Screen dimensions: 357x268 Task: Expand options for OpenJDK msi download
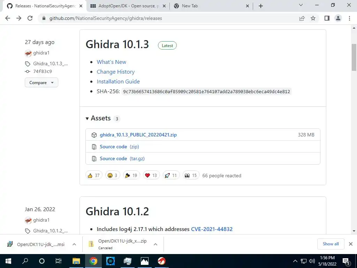pyautogui.click(x=74, y=244)
